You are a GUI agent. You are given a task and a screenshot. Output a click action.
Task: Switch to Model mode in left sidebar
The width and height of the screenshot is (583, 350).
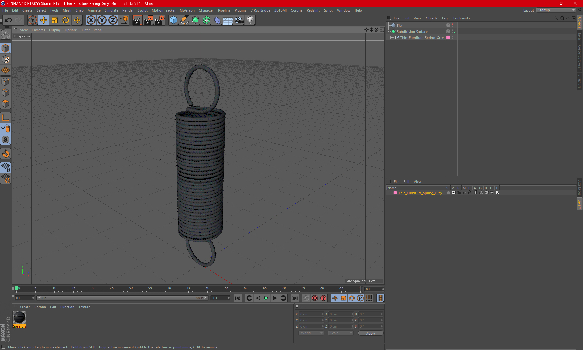[x=5, y=49]
